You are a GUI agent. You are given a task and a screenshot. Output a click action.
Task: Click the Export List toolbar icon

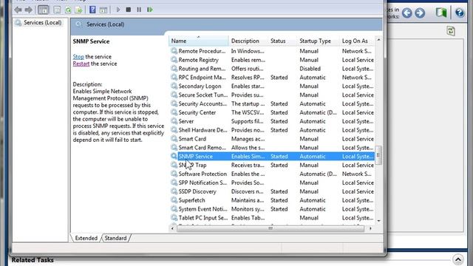click(x=79, y=10)
